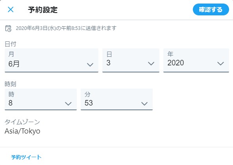Click the chevron in the day field
The height and width of the screenshot is (165, 233).
coord(151,64)
